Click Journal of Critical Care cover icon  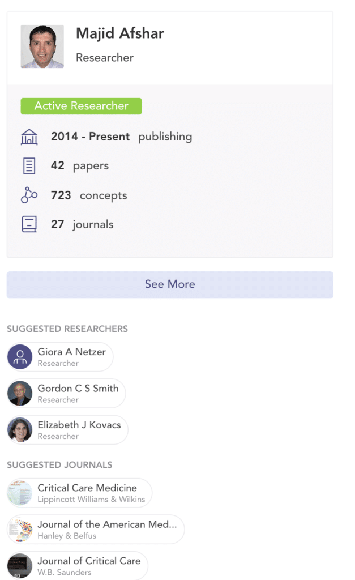(x=20, y=566)
